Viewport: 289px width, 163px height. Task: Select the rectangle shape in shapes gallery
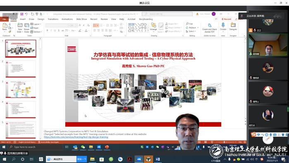(142, 24)
